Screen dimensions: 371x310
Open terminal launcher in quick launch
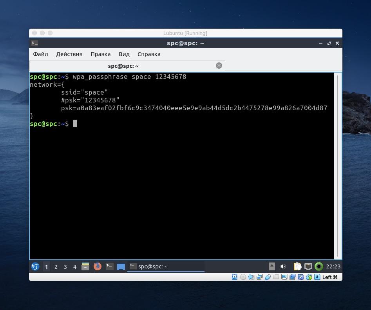110,266
